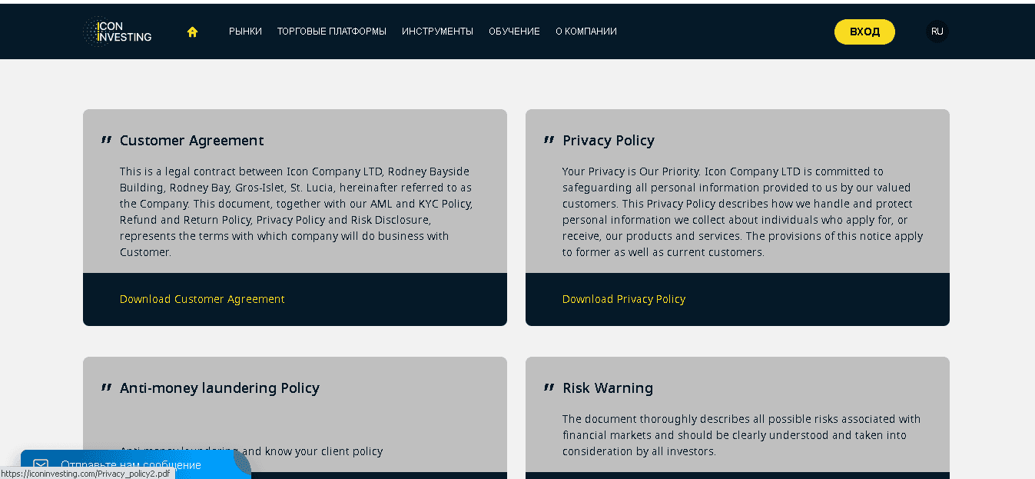This screenshot has width=1035, height=479.
Task: Open the RU language selector
Action: point(937,32)
